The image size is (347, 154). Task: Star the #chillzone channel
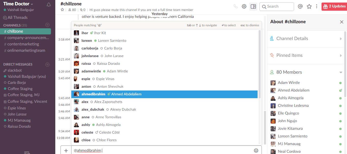62,10
